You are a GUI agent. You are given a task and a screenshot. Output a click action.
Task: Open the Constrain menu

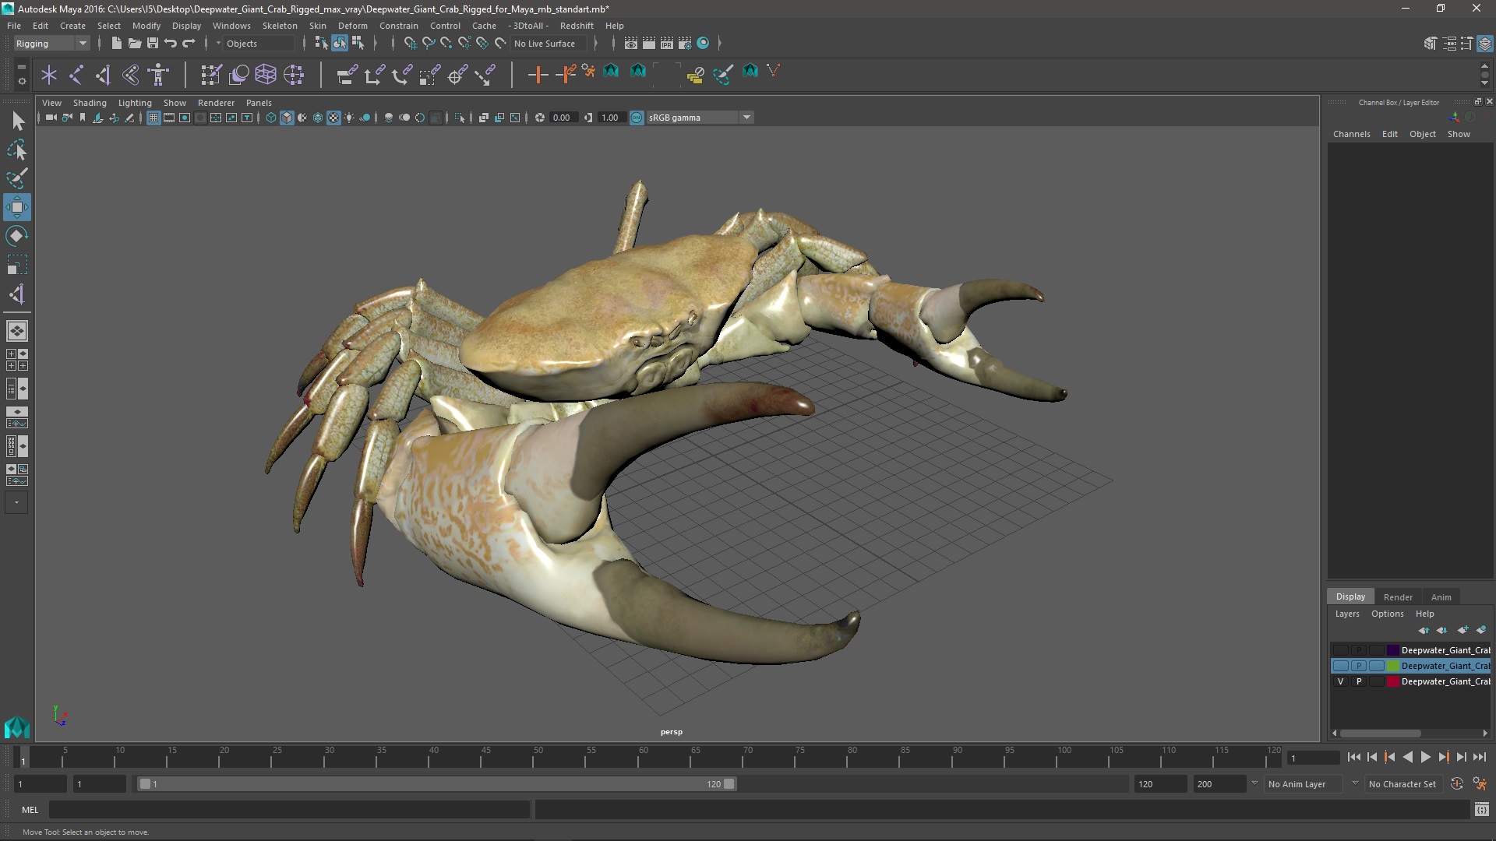click(x=398, y=26)
